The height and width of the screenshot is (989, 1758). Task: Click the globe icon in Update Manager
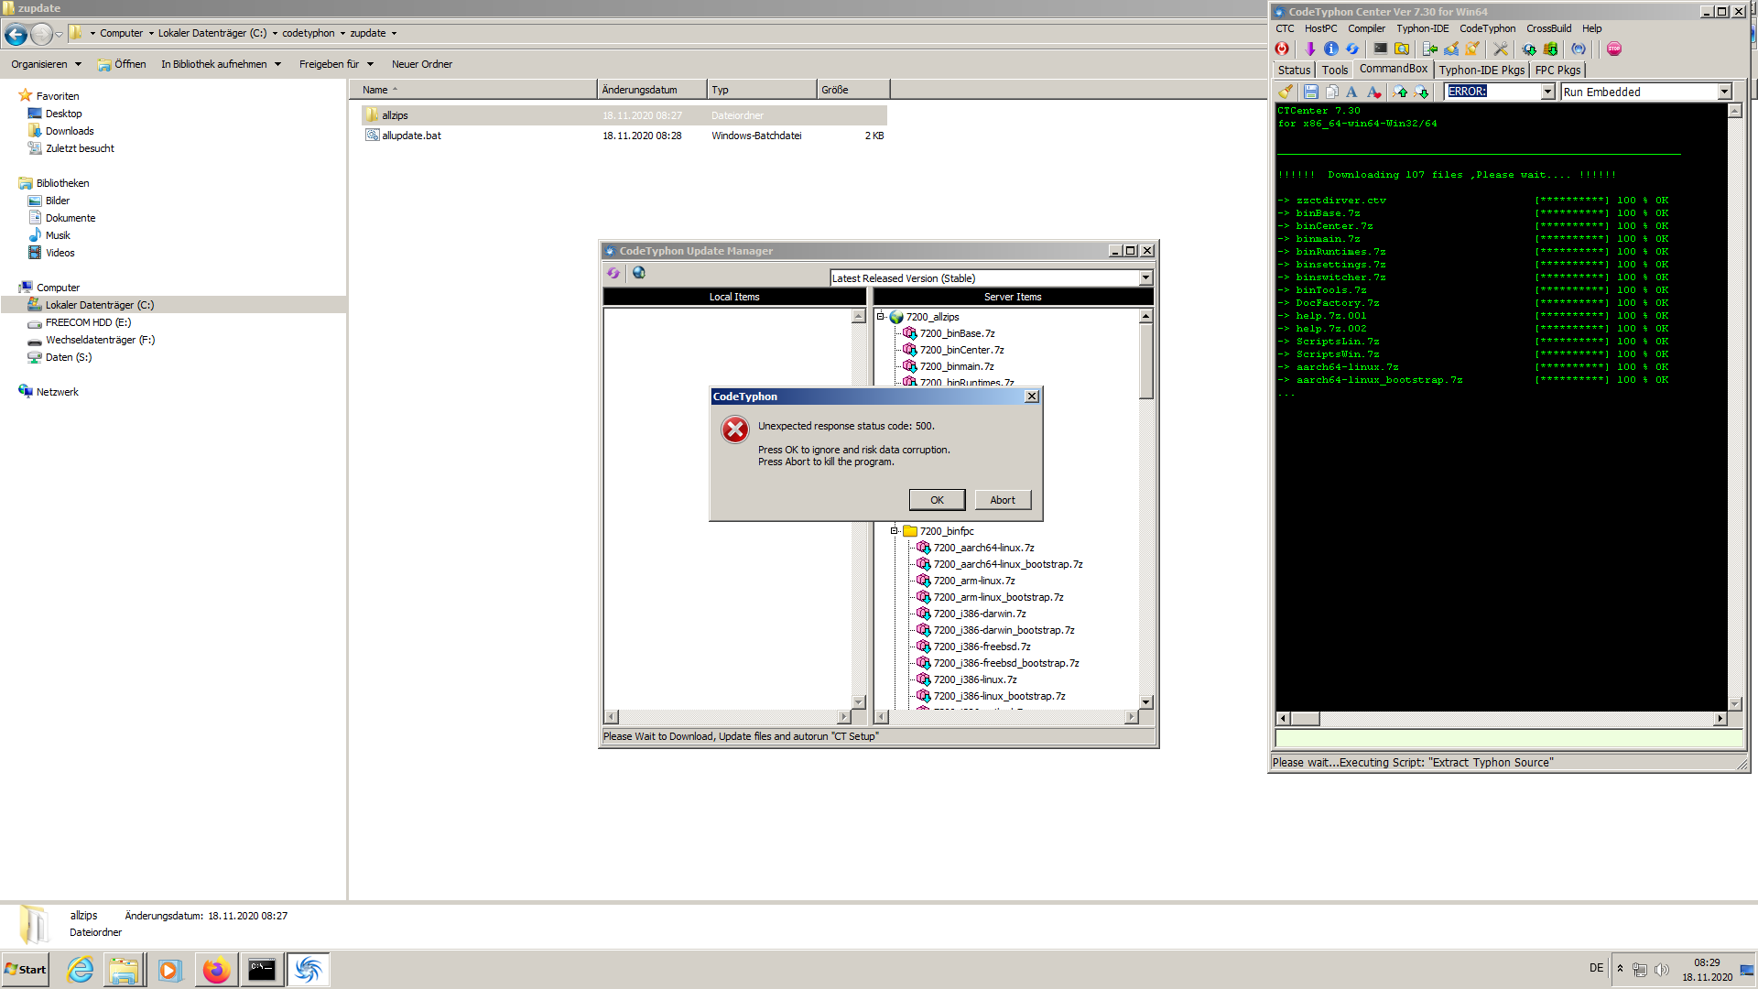tap(639, 273)
